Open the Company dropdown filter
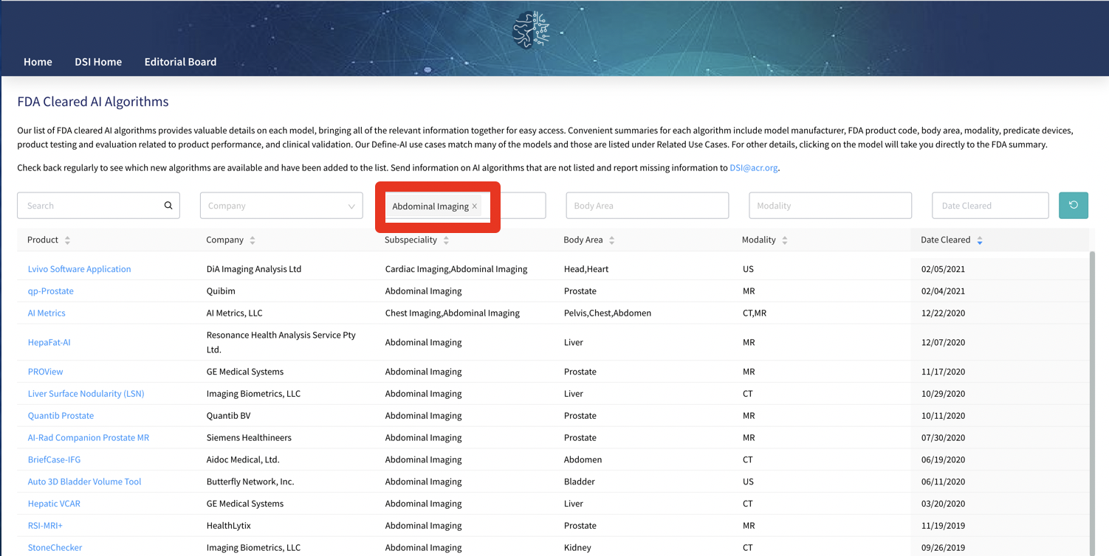The image size is (1109, 556). coord(281,206)
